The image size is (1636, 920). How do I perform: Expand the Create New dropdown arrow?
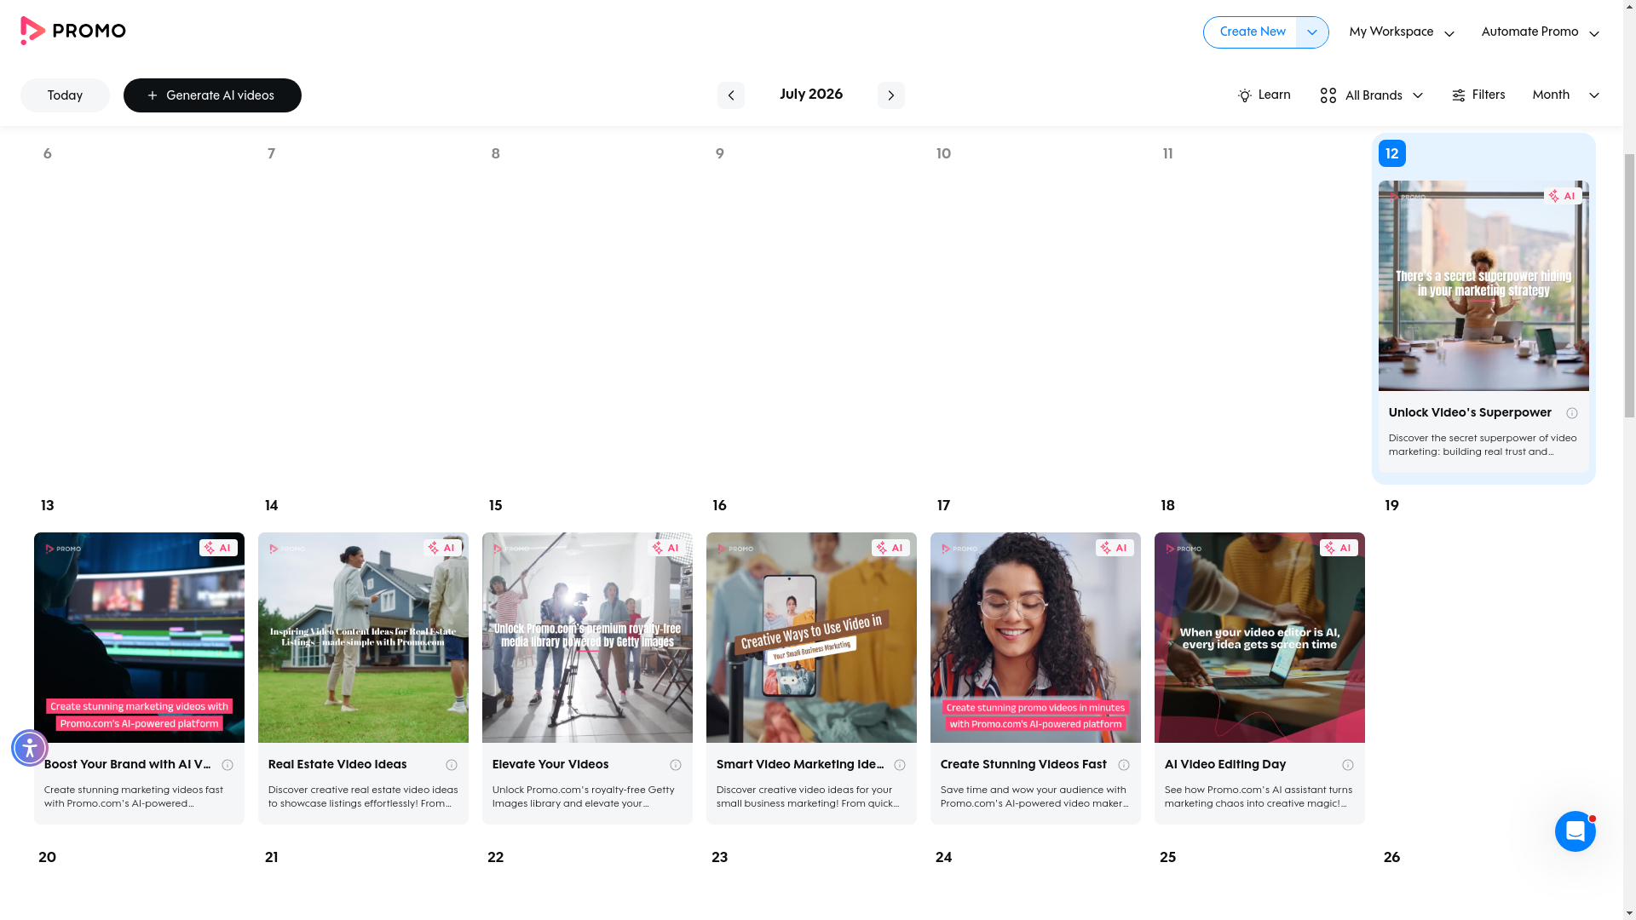[x=1312, y=32]
